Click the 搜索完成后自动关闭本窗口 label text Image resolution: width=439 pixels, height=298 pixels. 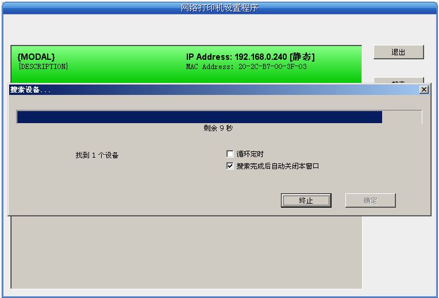coord(278,166)
